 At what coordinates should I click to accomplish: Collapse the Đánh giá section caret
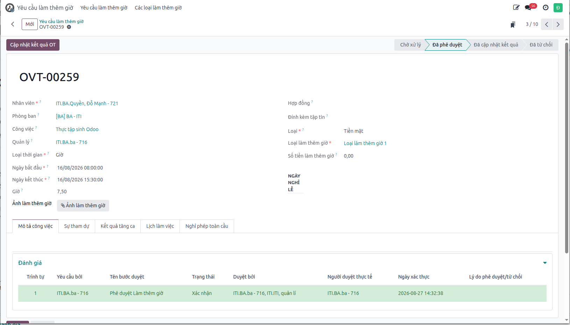point(545,263)
